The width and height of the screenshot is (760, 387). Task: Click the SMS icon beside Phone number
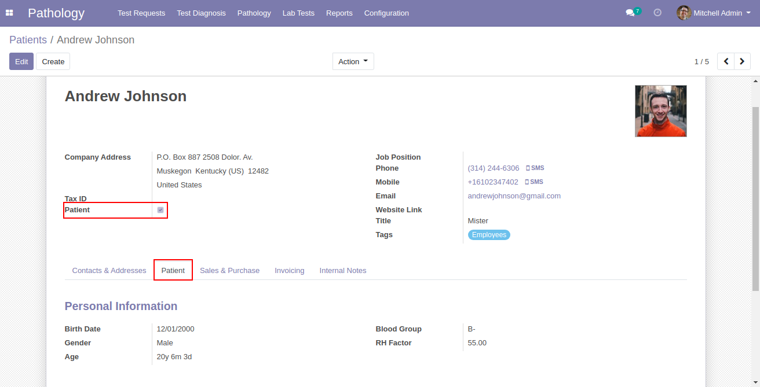[x=535, y=168]
